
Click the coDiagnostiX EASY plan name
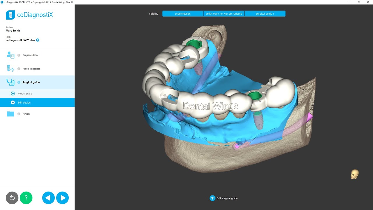(x=20, y=40)
